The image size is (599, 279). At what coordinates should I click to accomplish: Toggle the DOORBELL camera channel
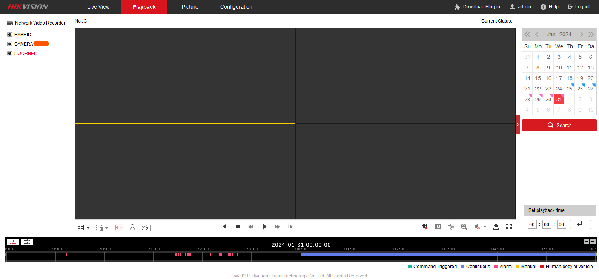click(x=26, y=54)
